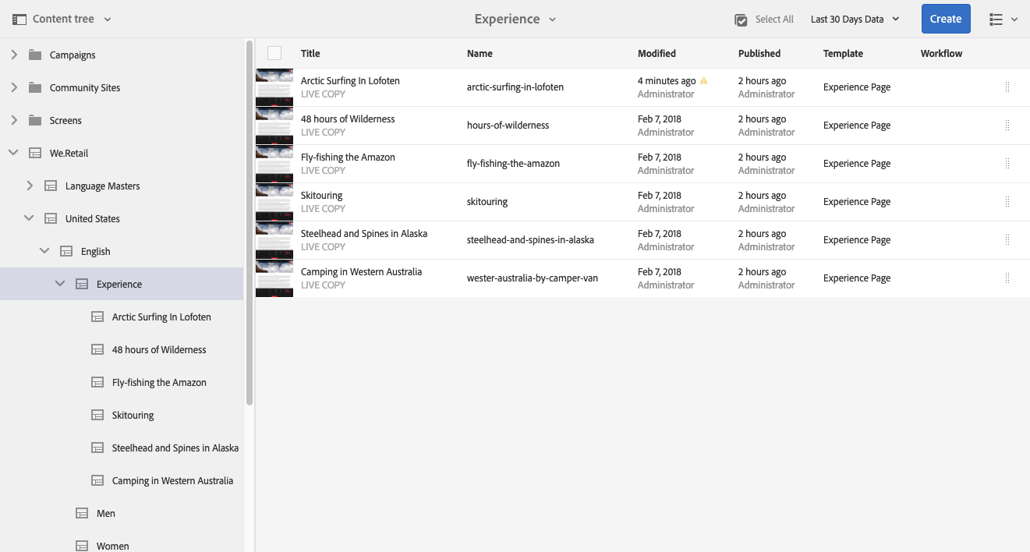Click the Screens folder icon

(34, 120)
